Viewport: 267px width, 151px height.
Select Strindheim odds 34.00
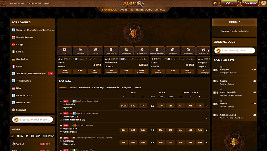pyautogui.click(x=123, y=106)
